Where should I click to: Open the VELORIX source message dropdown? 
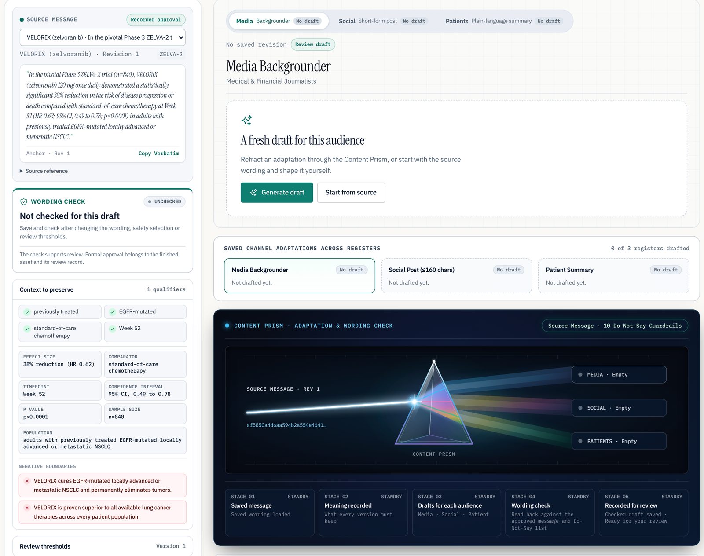tap(103, 37)
